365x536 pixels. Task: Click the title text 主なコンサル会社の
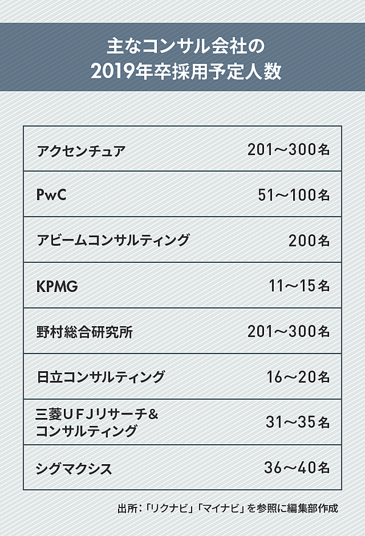coord(182,46)
